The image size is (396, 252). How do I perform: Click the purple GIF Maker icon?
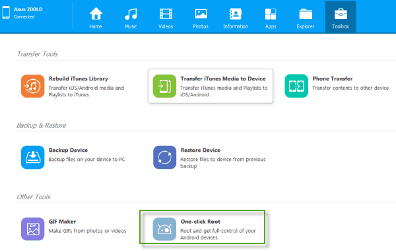(x=32, y=229)
